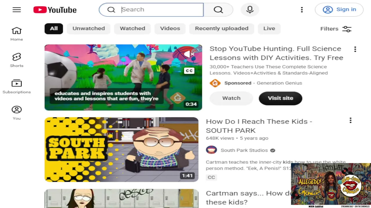Click the 30,000+ Teachers ad description
Image resolution: width=371 pixels, height=208 pixels.
pyautogui.click(x=269, y=70)
